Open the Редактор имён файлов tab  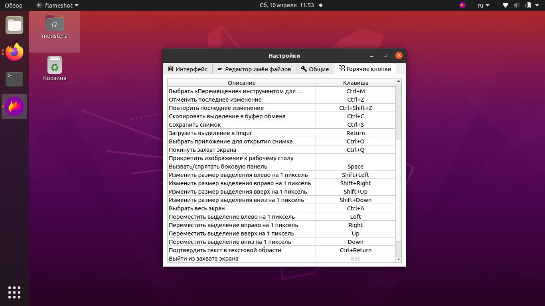pos(255,69)
